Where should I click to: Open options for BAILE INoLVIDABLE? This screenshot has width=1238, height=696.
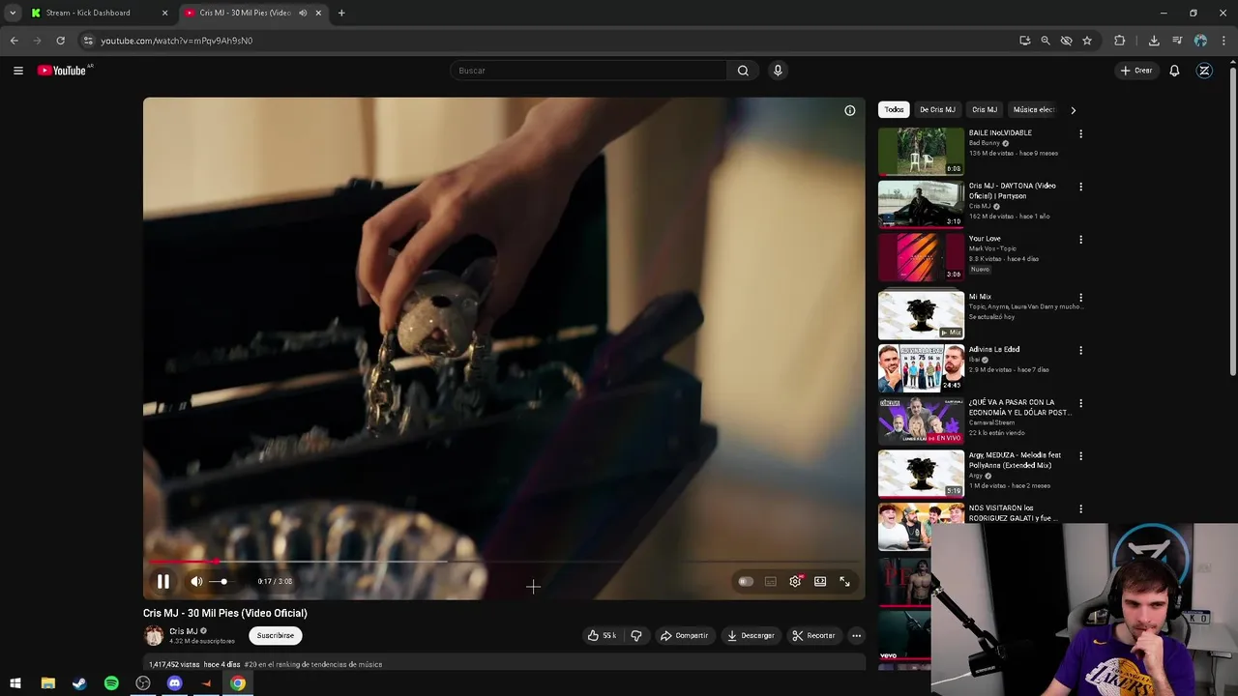[x=1080, y=134]
